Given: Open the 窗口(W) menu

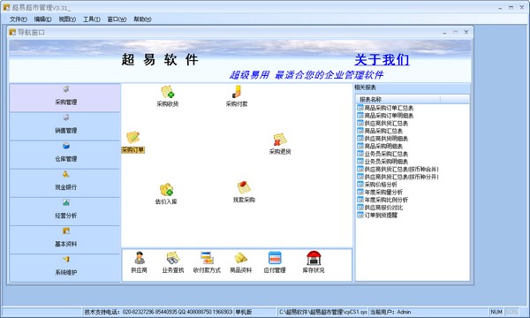Looking at the screenshot, I should click(117, 19).
